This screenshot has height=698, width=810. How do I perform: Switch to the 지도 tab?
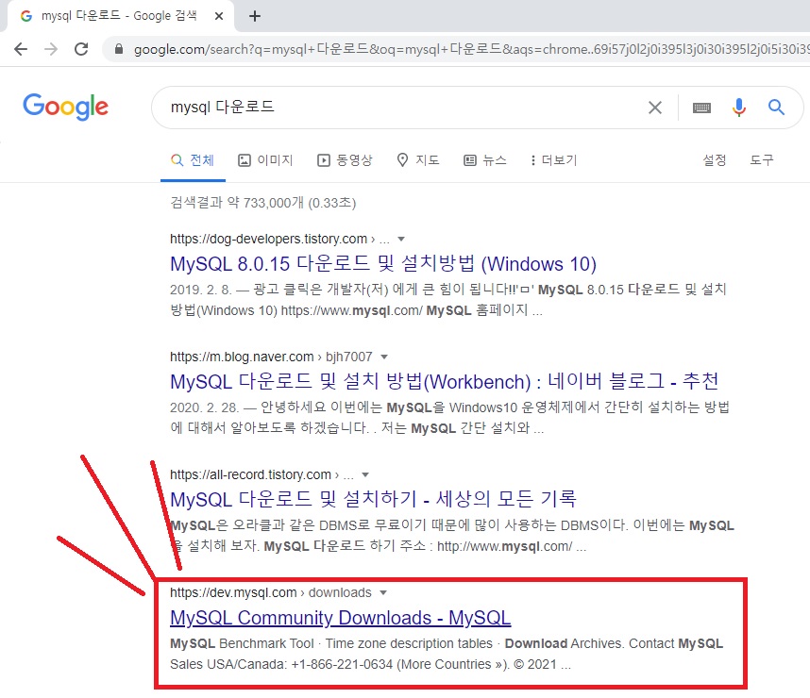418,160
